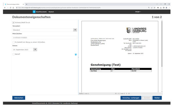Image resolution: width=174 pixels, height=108 pixels.
Task: Go to next preview page
Action: point(126,93)
